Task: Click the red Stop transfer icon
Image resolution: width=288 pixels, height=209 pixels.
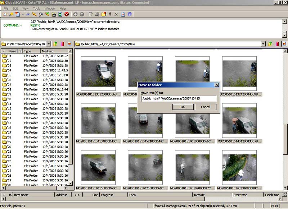Action: point(67,14)
